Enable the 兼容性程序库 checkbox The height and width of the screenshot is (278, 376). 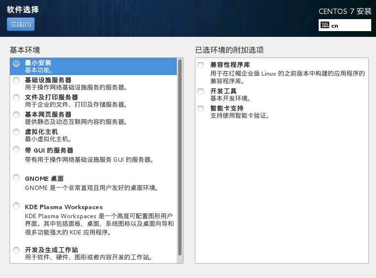pos(201,65)
